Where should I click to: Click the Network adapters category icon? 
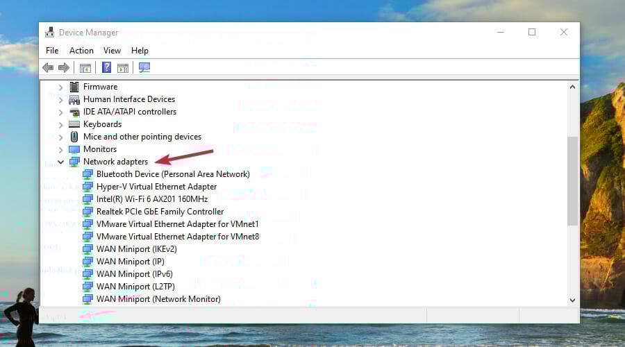point(74,162)
